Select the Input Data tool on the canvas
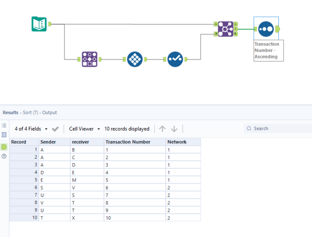The width and height of the screenshot is (312, 237). tap(40, 24)
